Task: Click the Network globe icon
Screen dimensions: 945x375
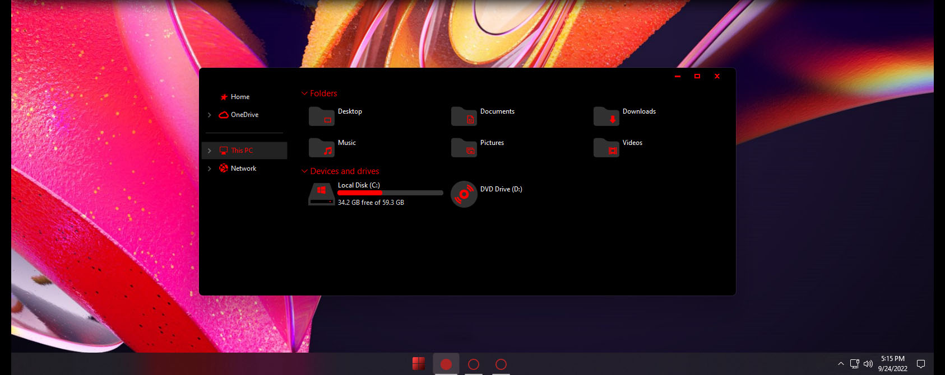Action: pyautogui.click(x=224, y=168)
